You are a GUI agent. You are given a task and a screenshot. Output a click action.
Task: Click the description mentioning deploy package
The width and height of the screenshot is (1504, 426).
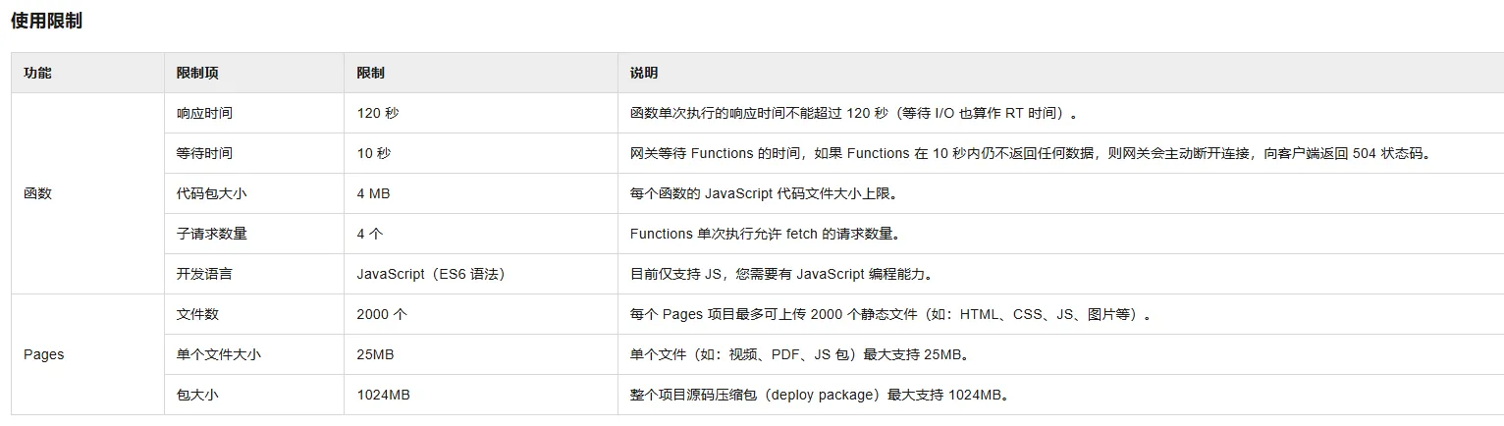click(x=819, y=395)
